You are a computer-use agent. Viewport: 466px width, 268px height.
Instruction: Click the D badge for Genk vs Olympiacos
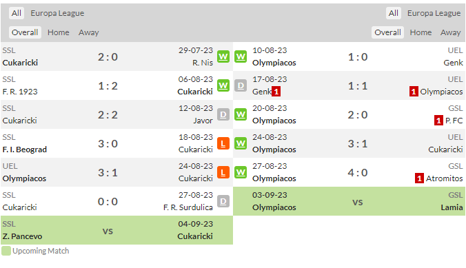click(241, 85)
